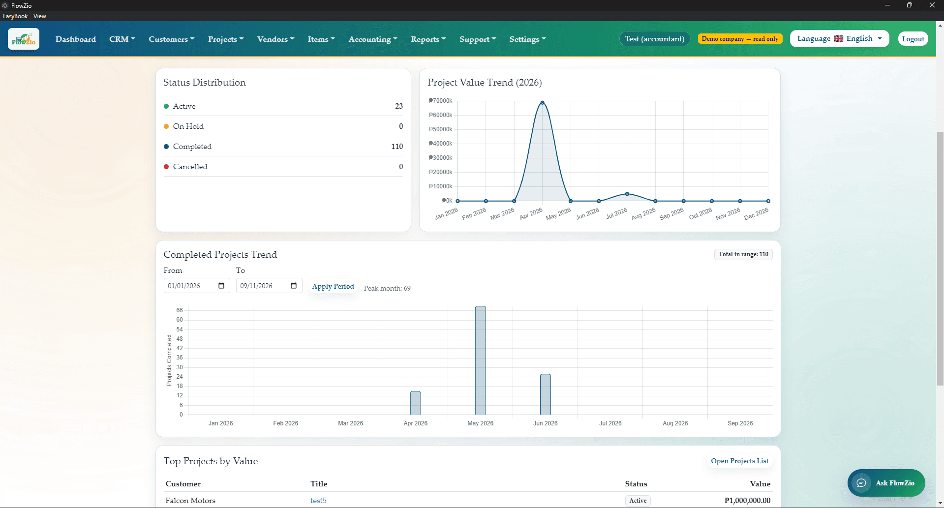The height and width of the screenshot is (508, 944).
Task: Open the From date calendar picker icon
Action: coord(221,286)
